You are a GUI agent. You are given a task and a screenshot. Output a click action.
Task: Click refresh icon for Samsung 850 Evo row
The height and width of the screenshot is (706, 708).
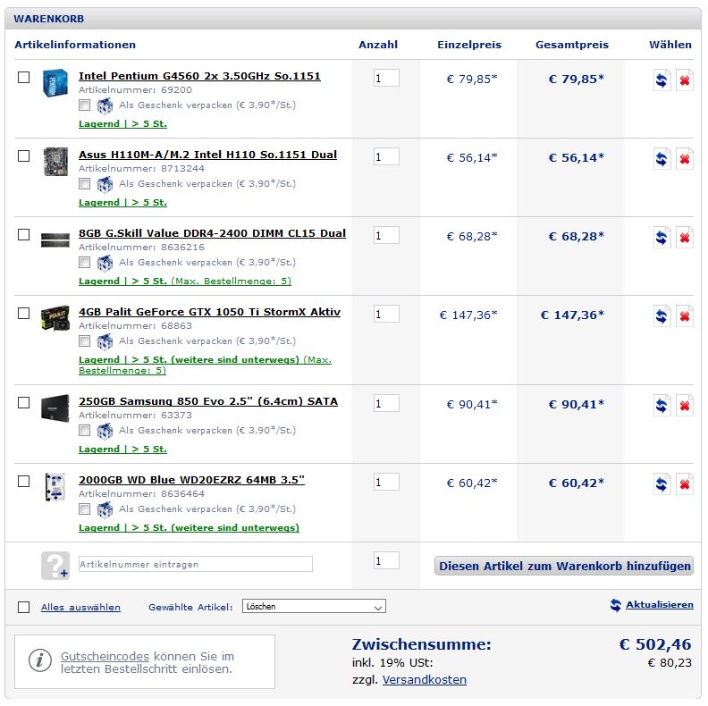click(x=662, y=406)
